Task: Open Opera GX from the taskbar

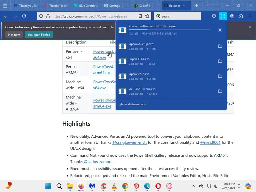Action: (169, 186)
